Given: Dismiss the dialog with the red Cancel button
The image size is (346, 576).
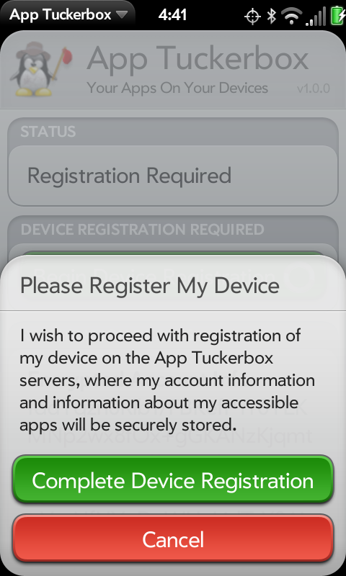Looking at the screenshot, I should (173, 539).
